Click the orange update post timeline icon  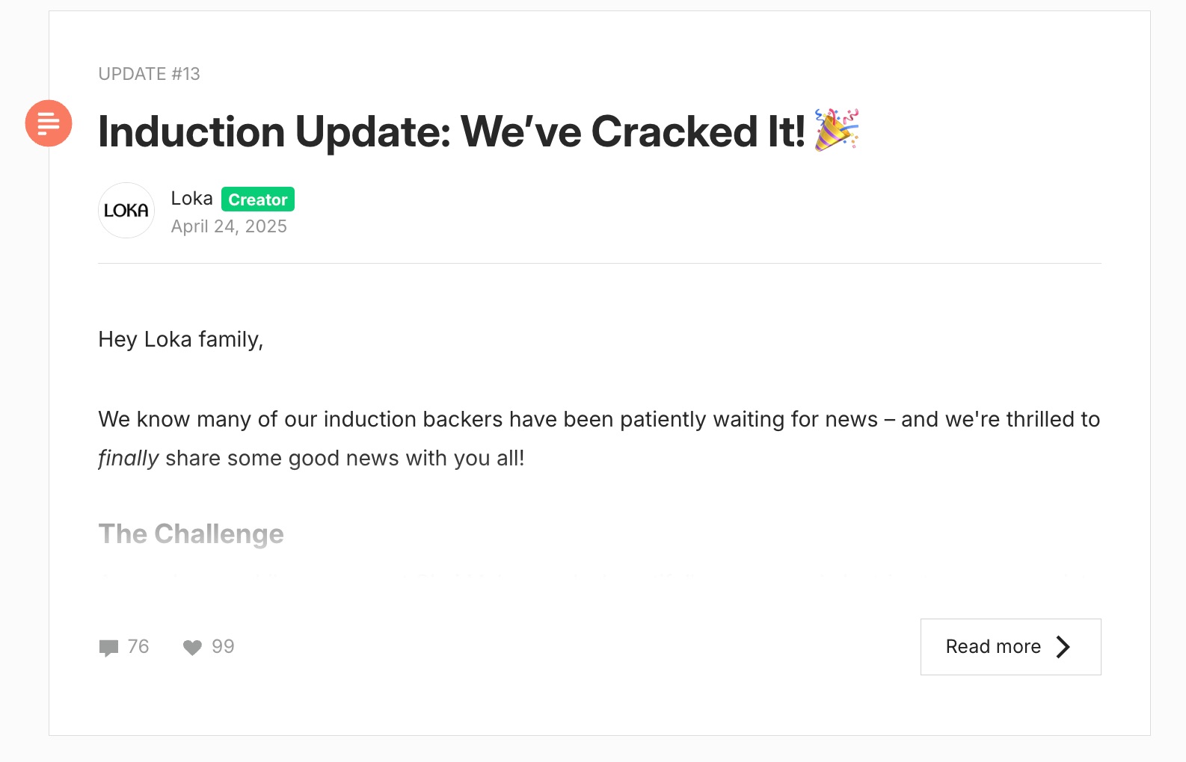tap(49, 123)
